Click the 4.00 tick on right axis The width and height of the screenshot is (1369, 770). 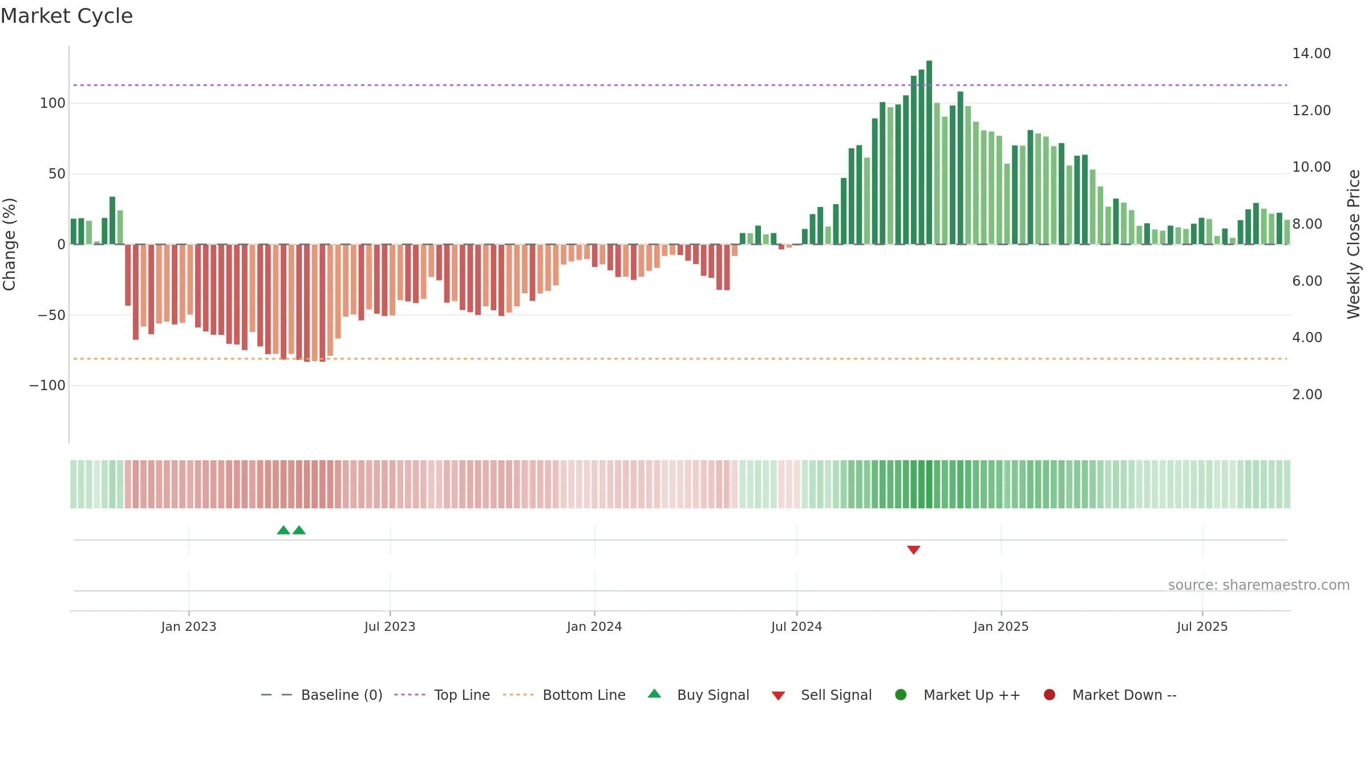click(x=1307, y=338)
